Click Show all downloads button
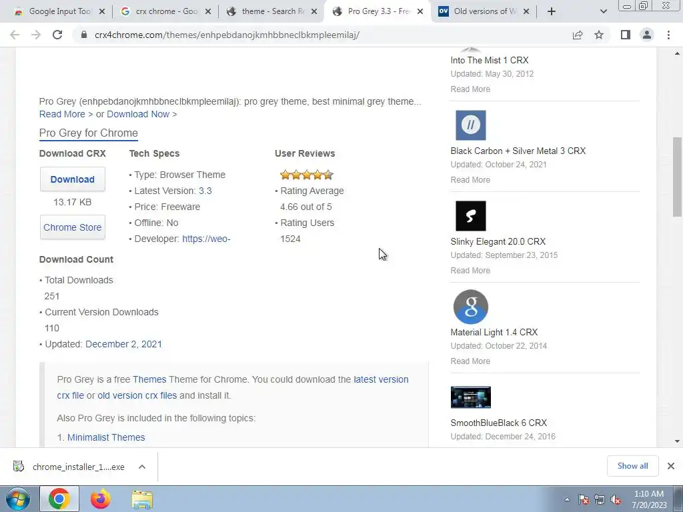This screenshot has width=683, height=512. pyautogui.click(x=632, y=466)
